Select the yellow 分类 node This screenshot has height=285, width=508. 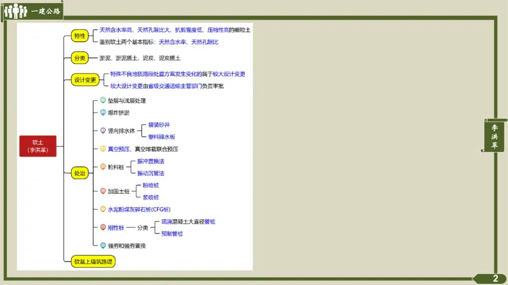[80, 58]
